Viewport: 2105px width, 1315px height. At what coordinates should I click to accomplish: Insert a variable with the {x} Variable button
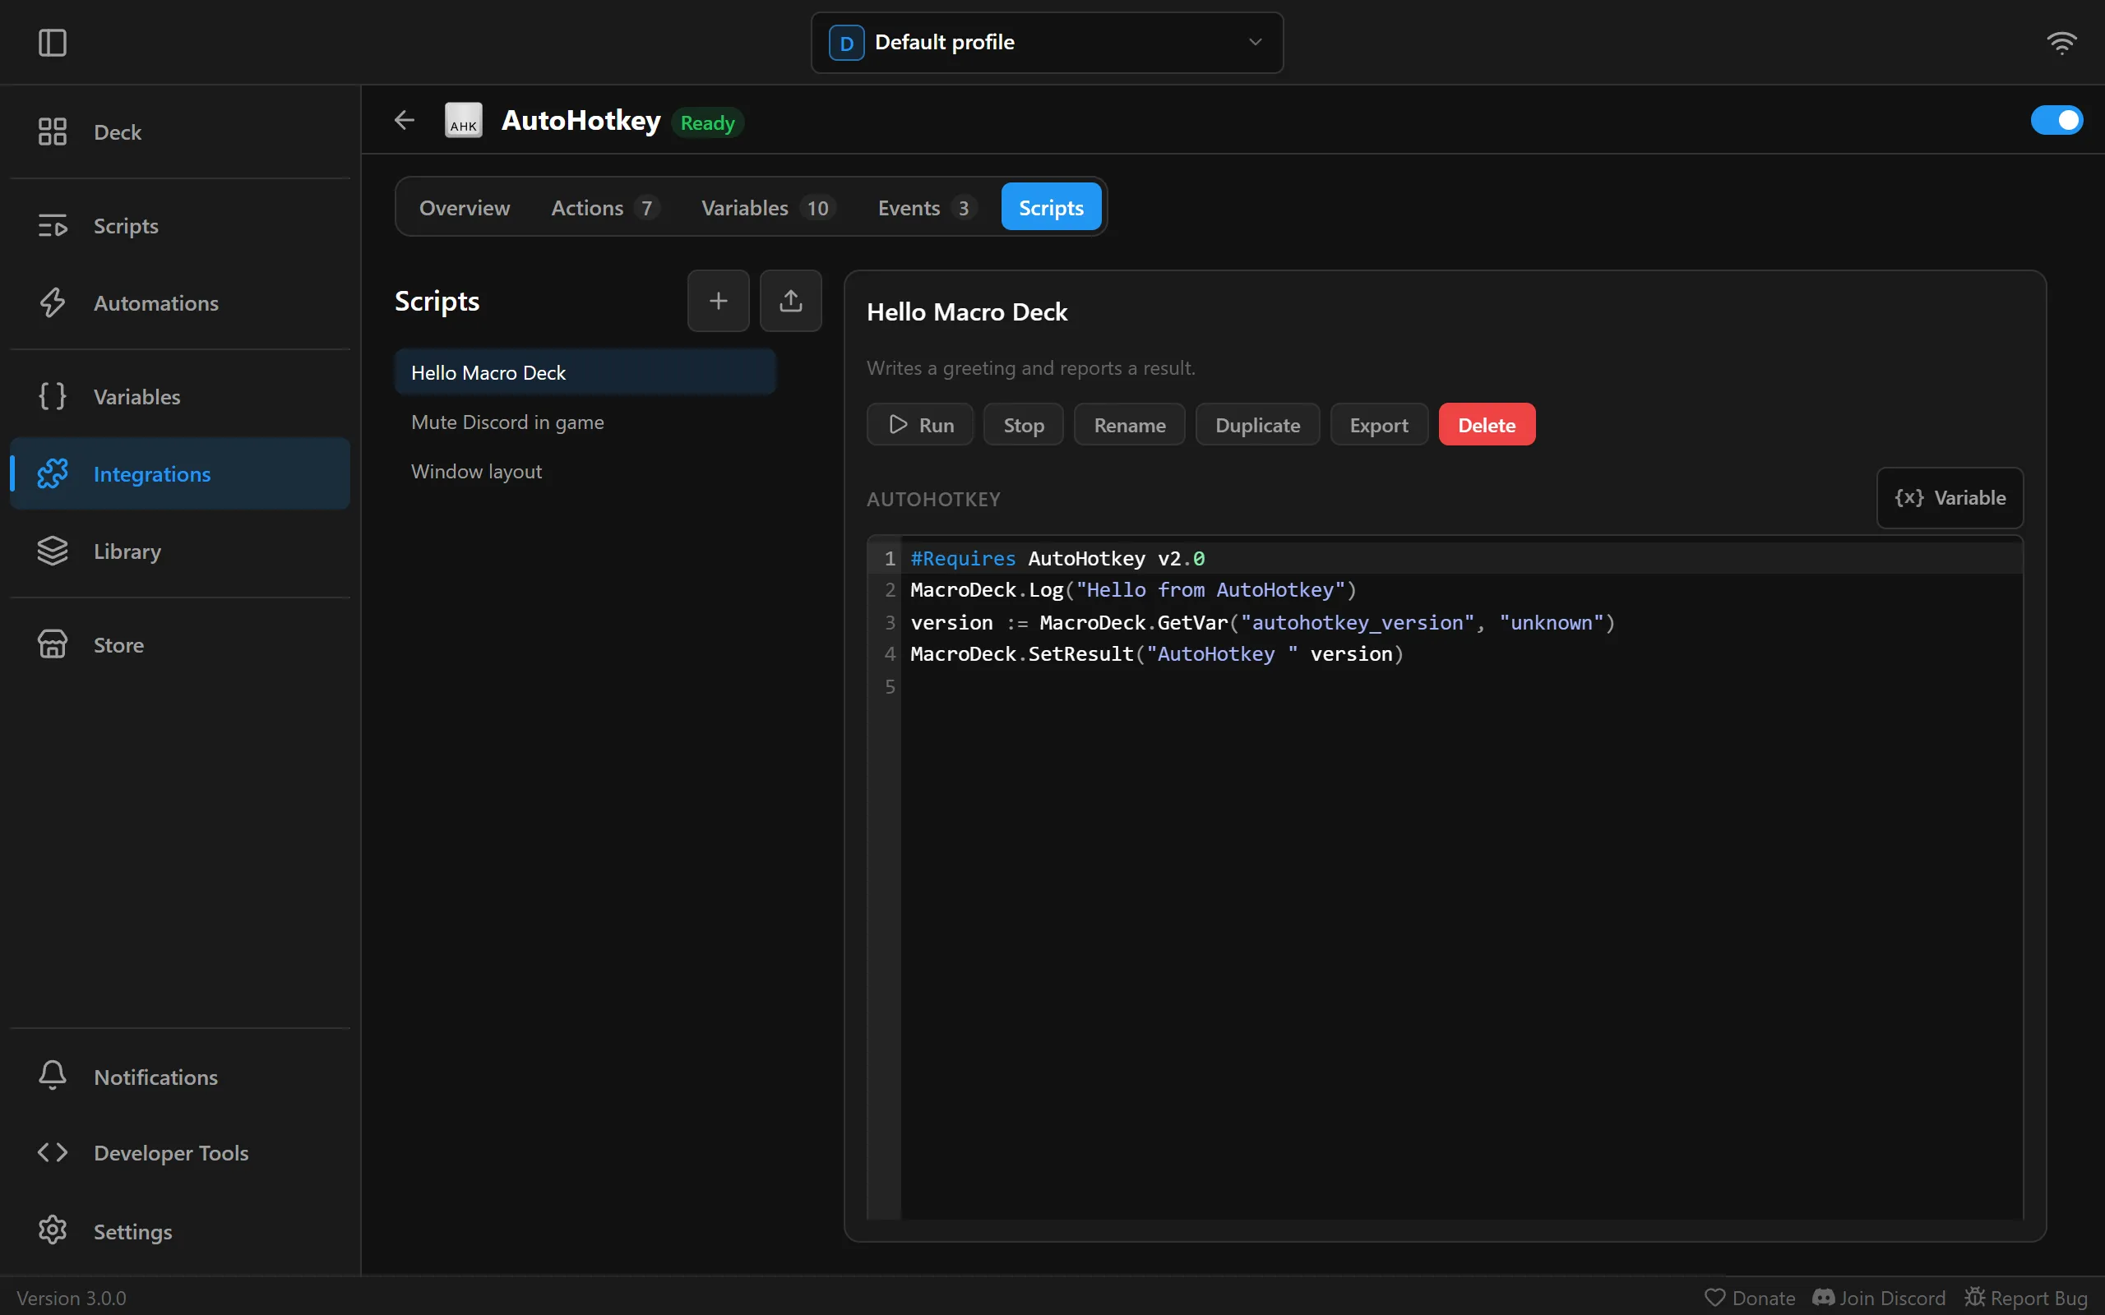point(1950,497)
